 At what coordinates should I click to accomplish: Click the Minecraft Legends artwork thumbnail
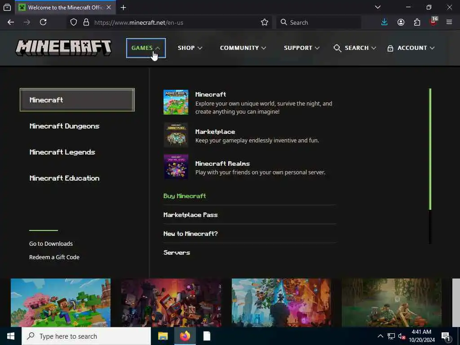(x=282, y=303)
